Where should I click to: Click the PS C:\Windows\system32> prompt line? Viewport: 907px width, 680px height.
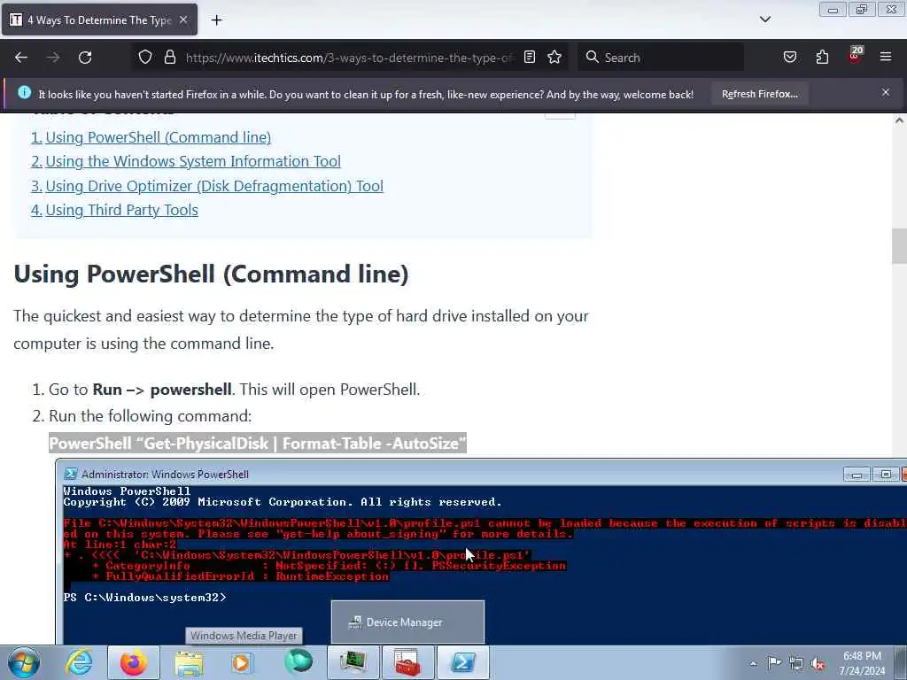(145, 598)
